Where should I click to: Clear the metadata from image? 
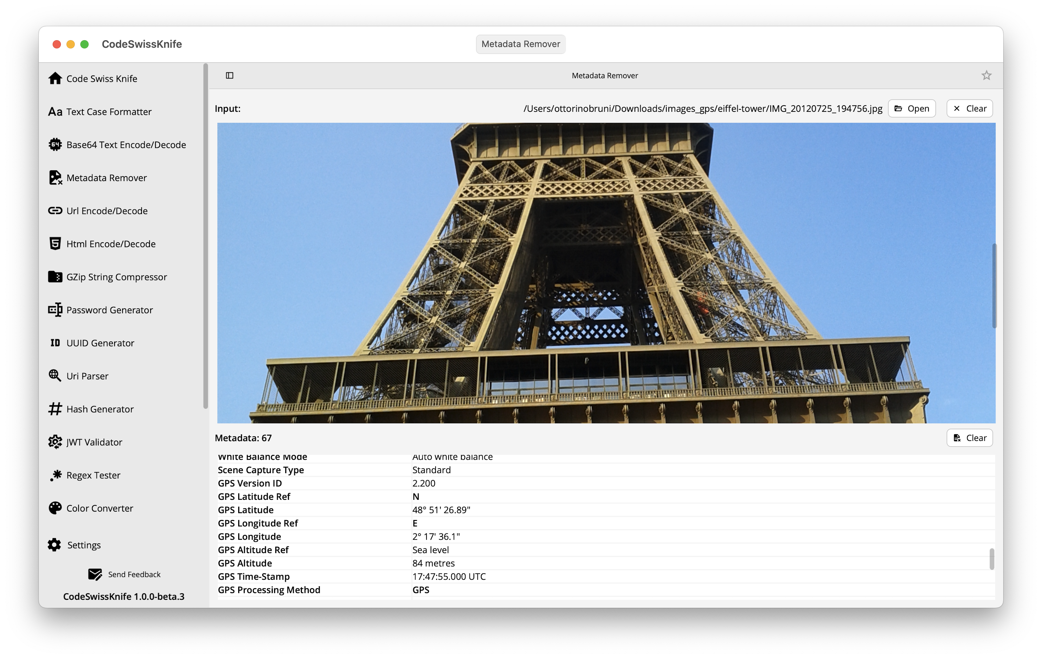pos(969,438)
